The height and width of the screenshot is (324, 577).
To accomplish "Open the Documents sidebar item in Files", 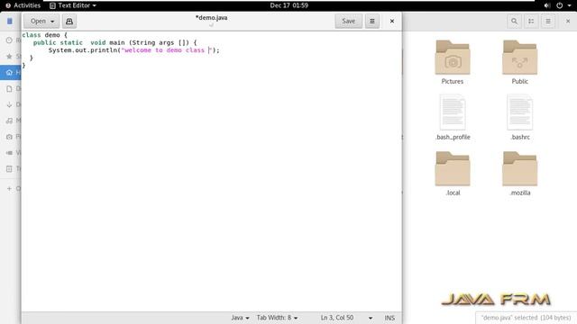I will click(x=11, y=88).
